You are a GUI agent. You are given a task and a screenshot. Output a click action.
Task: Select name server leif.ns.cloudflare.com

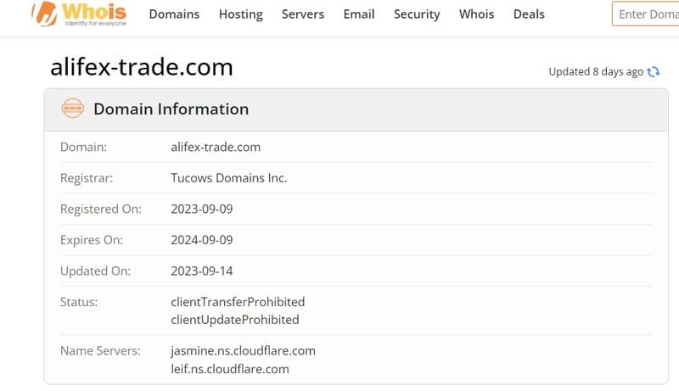tap(229, 369)
